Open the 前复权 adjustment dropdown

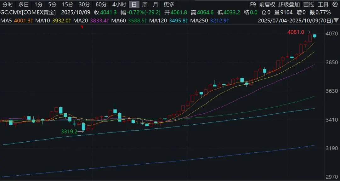click(x=267, y=4)
